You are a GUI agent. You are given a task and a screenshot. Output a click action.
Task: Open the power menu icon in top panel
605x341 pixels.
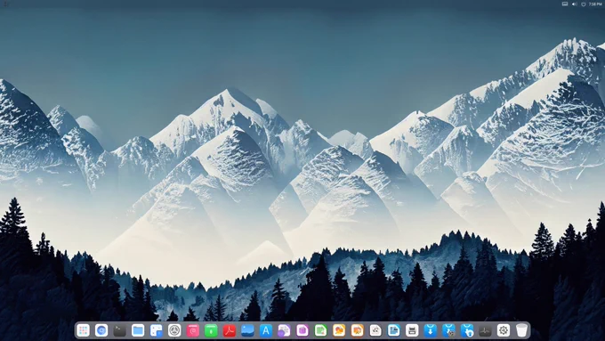pos(584,4)
